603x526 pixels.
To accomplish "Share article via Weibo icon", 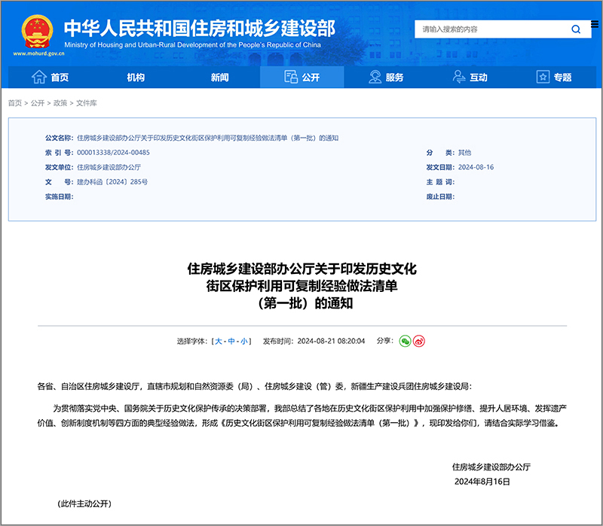I will coord(419,341).
